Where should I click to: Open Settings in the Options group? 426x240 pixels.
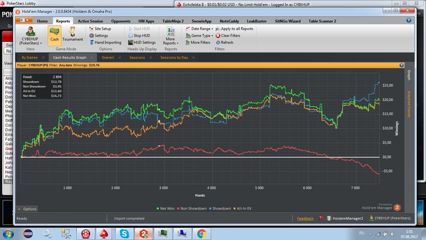click(99, 35)
